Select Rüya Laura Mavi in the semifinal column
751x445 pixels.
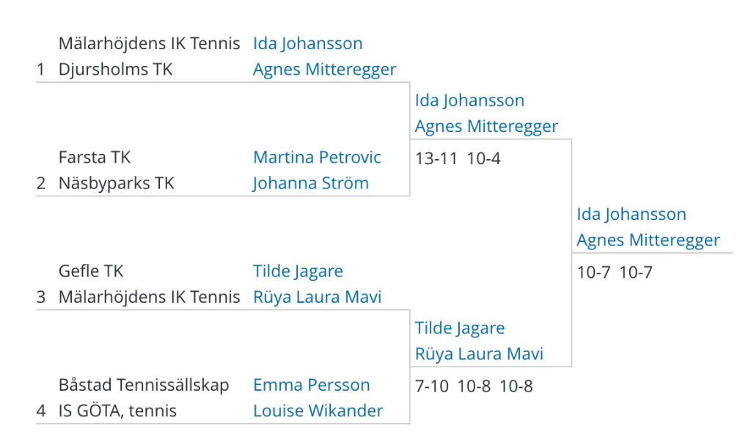[478, 354]
